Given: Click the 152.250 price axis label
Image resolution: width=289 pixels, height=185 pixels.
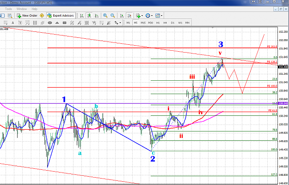Looking at the screenshot, I should pyautogui.click(x=283, y=32).
